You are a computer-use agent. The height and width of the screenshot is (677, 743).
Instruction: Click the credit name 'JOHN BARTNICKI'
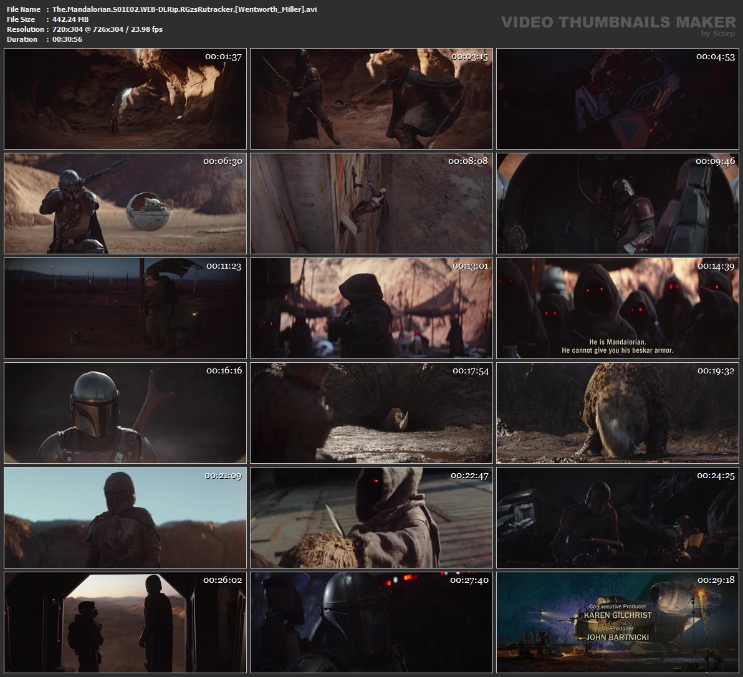618,637
